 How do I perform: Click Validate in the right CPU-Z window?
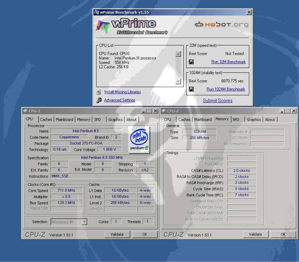point(256,234)
